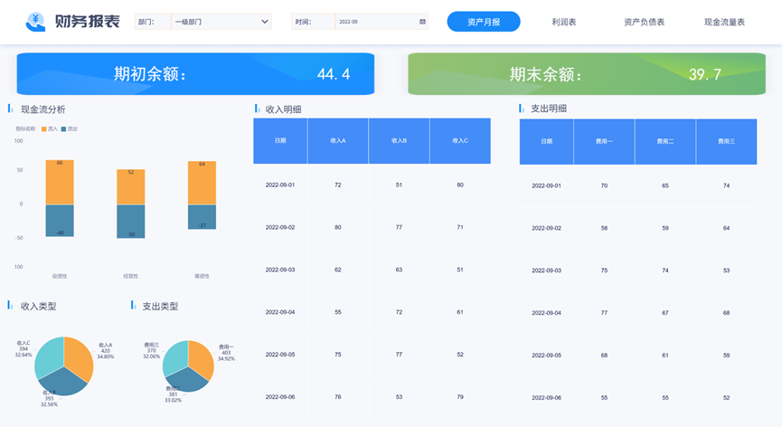Select 2022-09-03 date in 收入明细 table
Screen dimensions: 782x427
[x=280, y=270]
